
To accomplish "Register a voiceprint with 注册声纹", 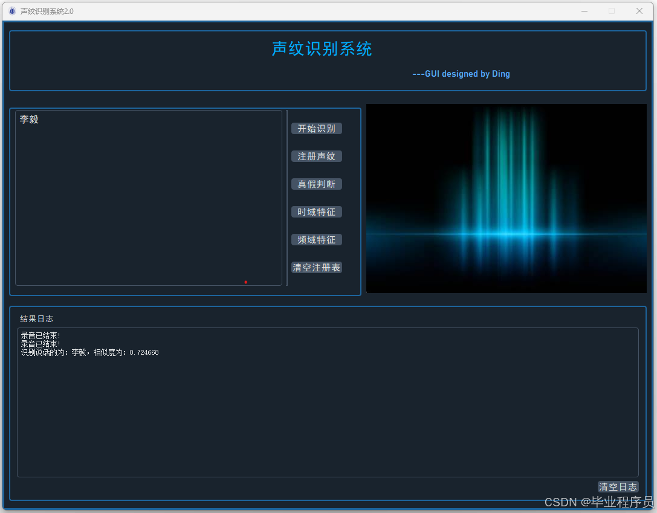I will pos(316,156).
